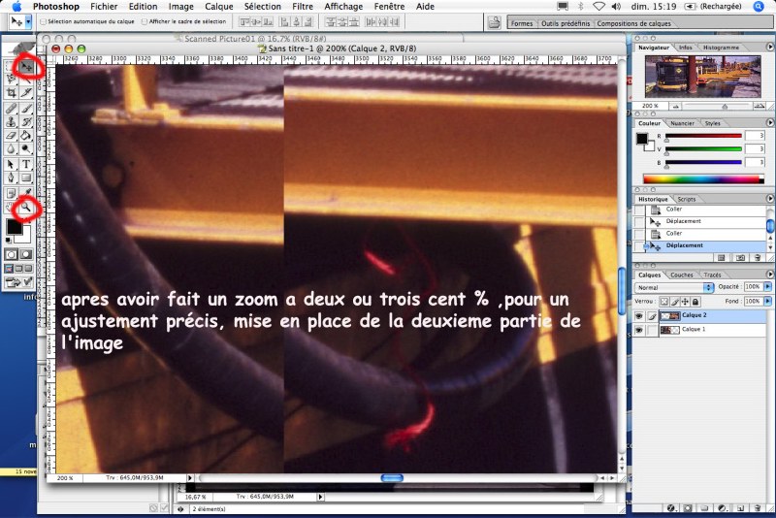Select the Eraser tool
Image resolution: width=776 pixels, height=518 pixels.
click(x=11, y=135)
